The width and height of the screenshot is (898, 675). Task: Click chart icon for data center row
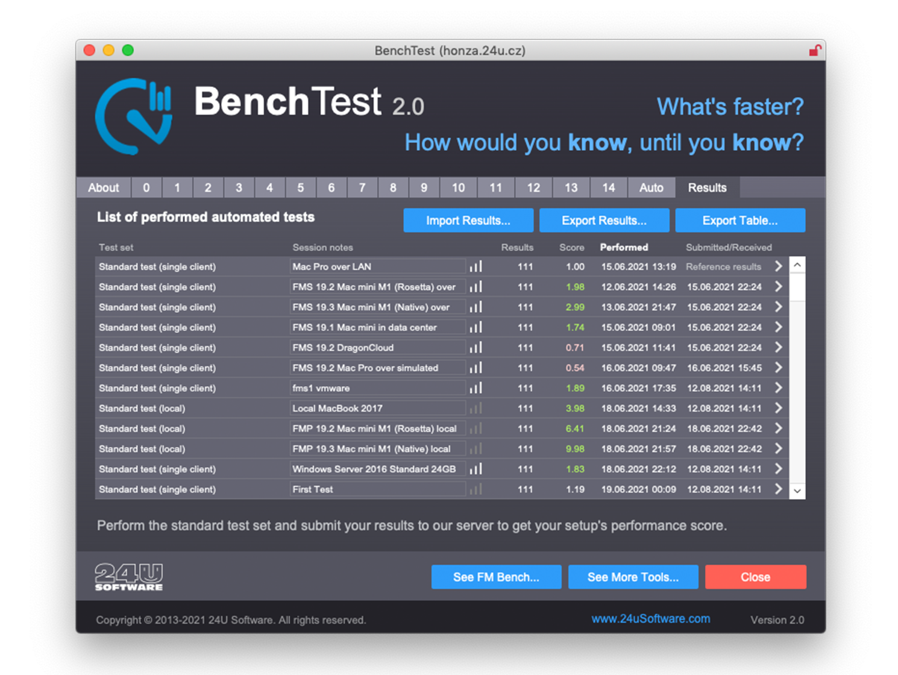tap(476, 327)
